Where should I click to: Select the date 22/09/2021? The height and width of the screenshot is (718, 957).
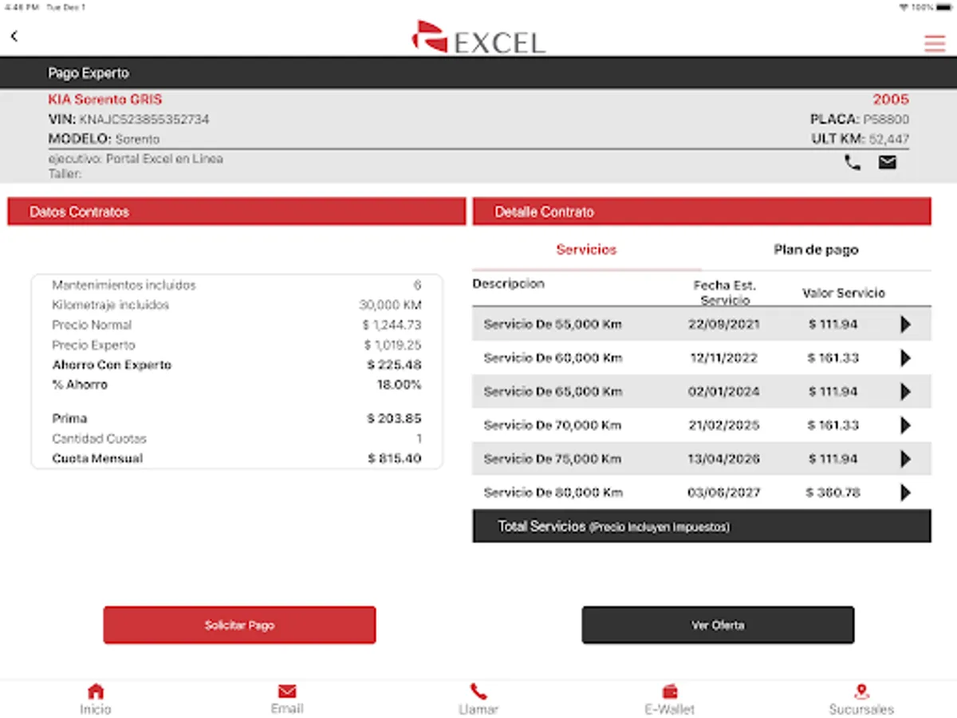pyautogui.click(x=724, y=325)
